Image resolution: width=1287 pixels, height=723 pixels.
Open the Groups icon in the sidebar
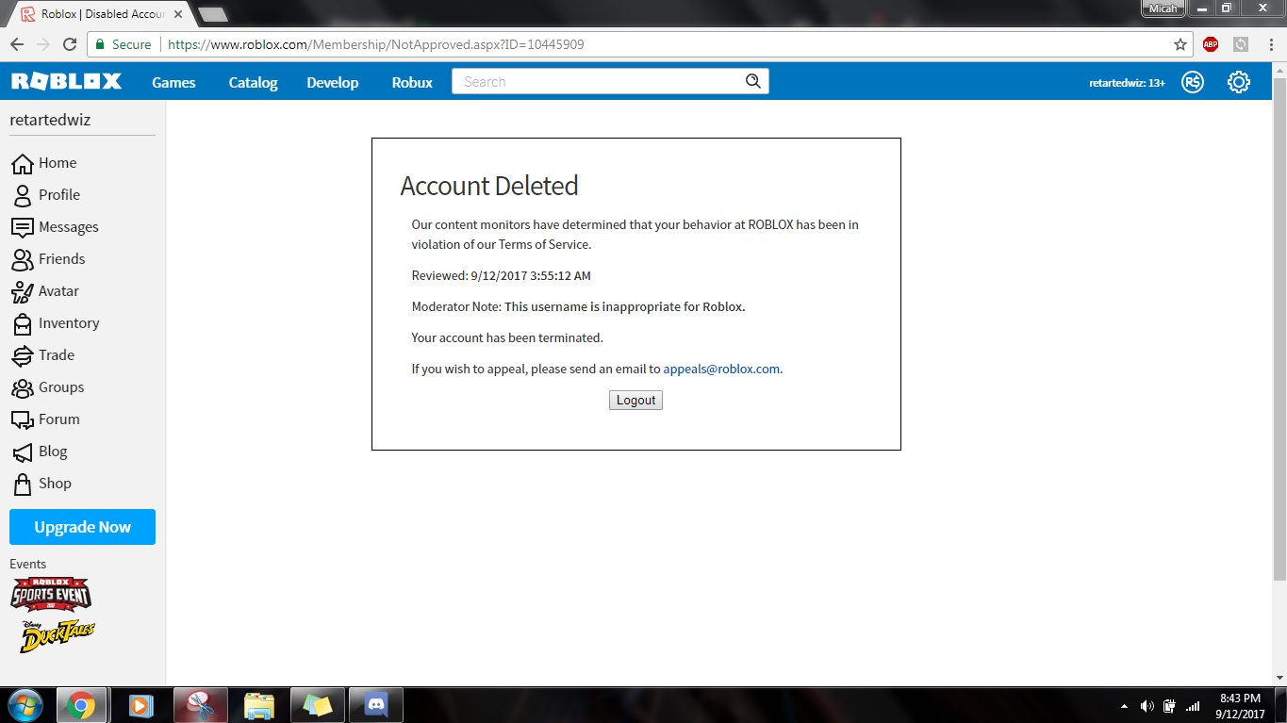tap(23, 387)
